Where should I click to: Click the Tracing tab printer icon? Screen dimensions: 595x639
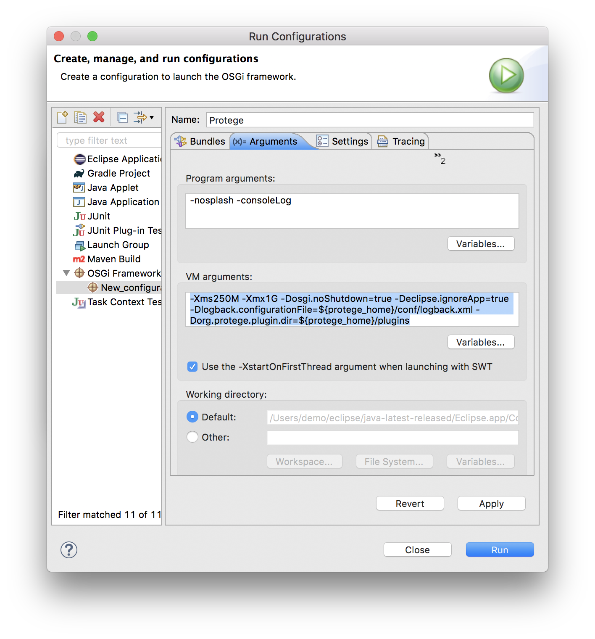point(383,141)
